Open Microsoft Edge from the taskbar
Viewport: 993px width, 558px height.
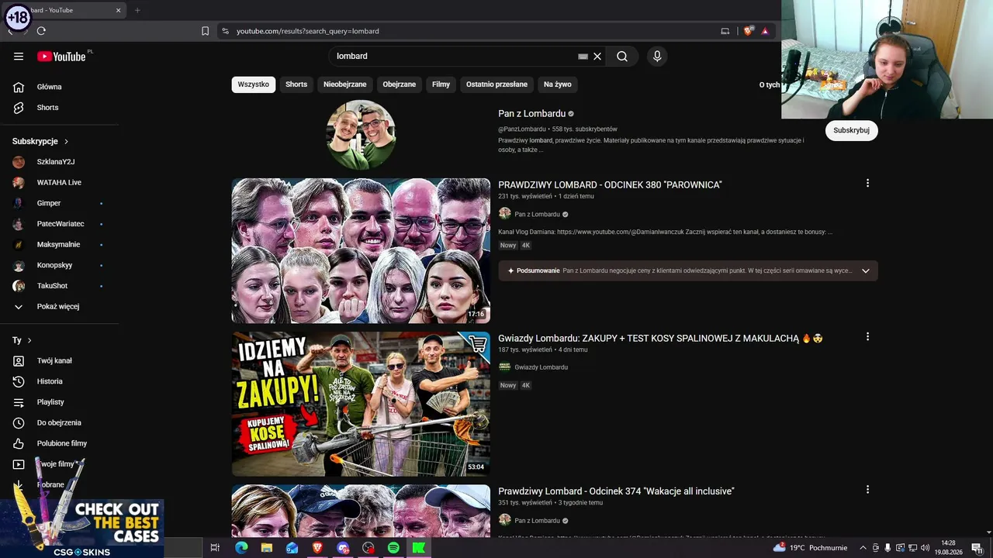pyautogui.click(x=241, y=548)
